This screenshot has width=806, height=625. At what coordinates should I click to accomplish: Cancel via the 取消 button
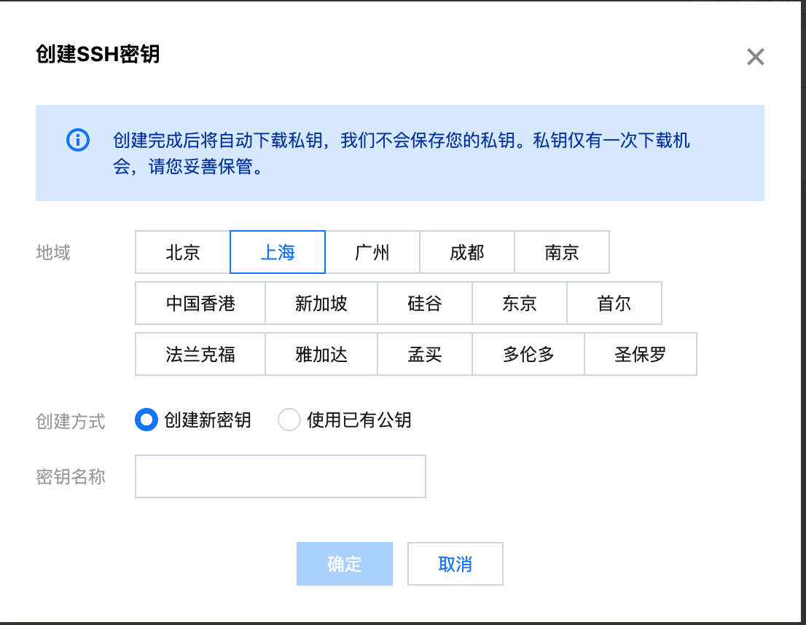pyautogui.click(x=455, y=564)
